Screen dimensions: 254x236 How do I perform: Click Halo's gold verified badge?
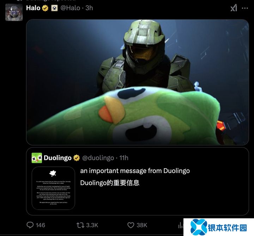(45, 8)
